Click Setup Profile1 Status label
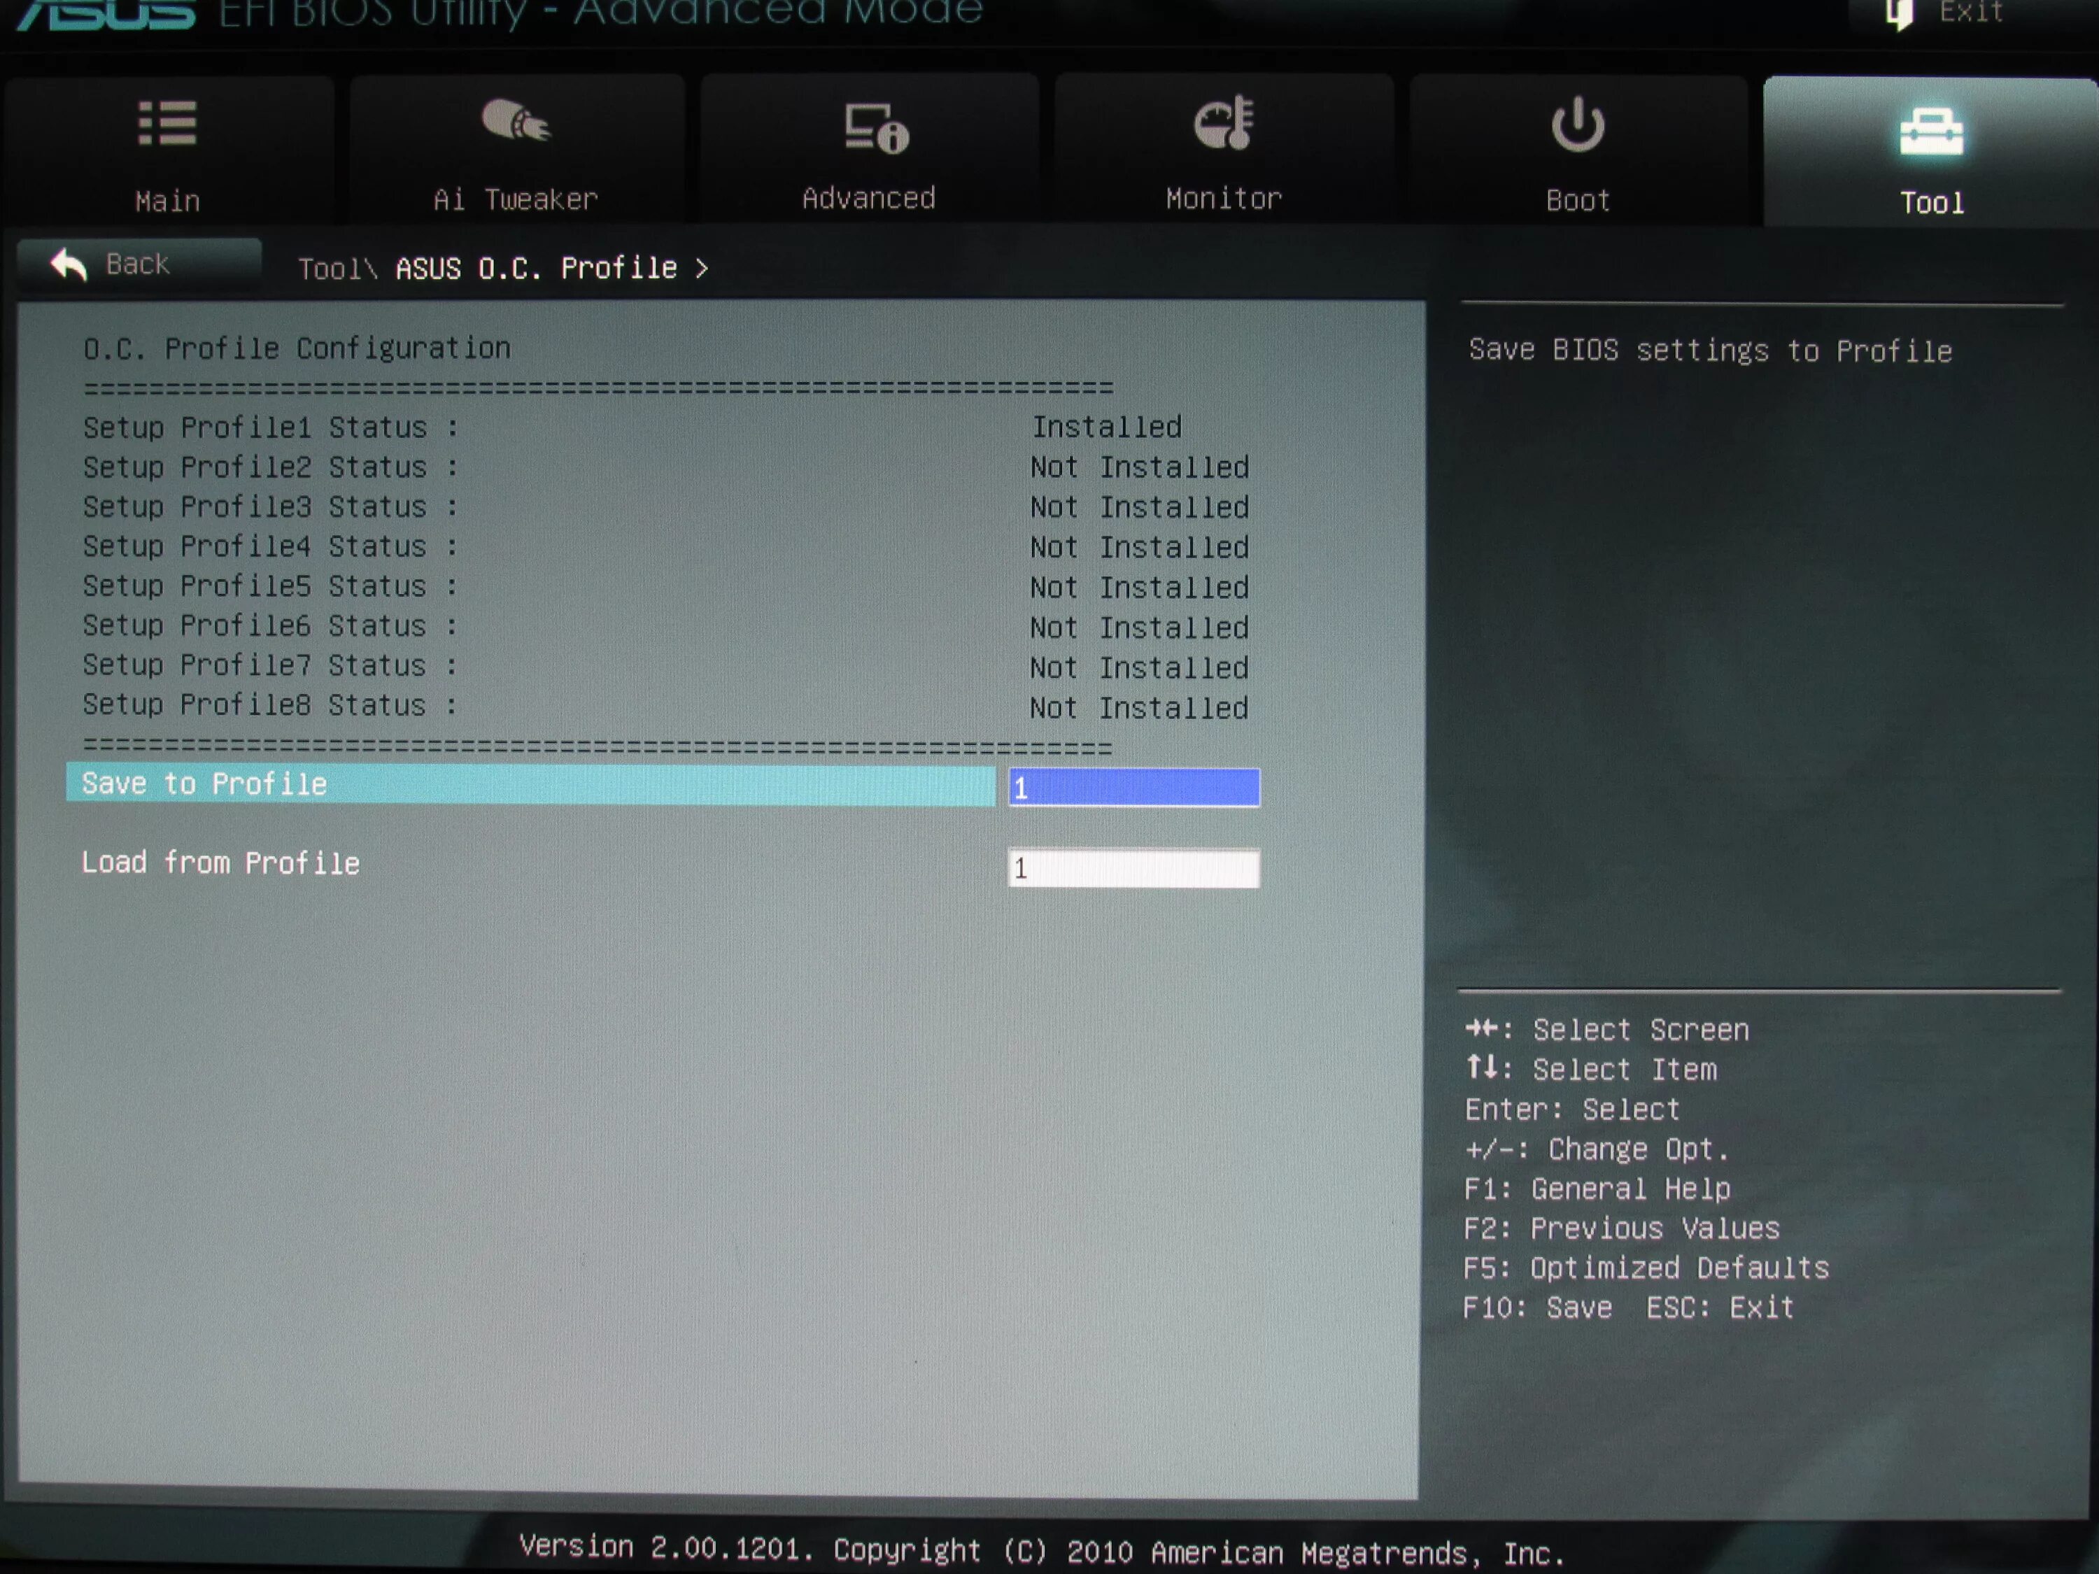This screenshot has height=1574, width=2099. click(271, 427)
